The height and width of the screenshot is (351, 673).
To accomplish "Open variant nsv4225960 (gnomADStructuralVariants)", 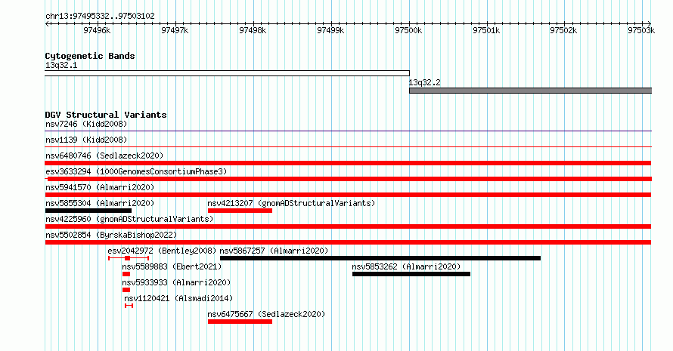I will coord(129,220).
